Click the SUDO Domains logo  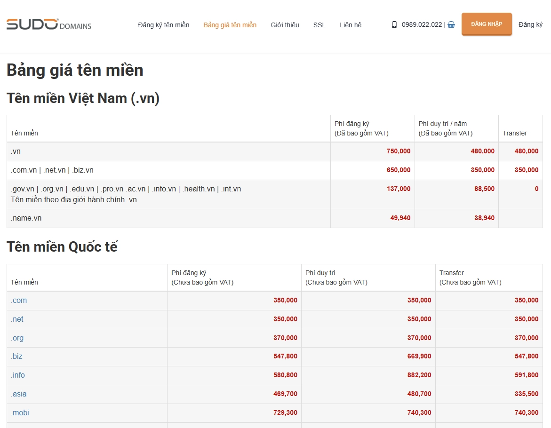click(x=48, y=24)
